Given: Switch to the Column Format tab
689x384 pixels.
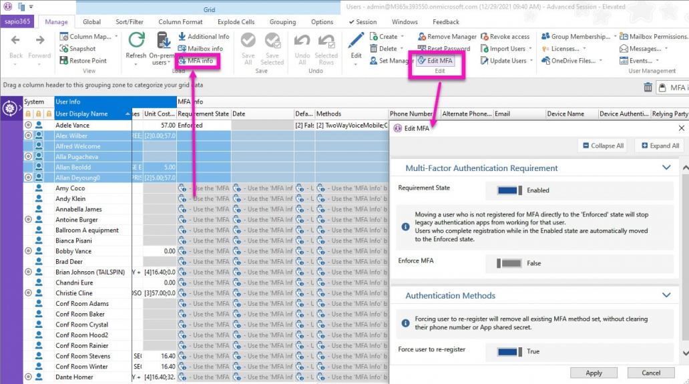Looking at the screenshot, I should 181,22.
